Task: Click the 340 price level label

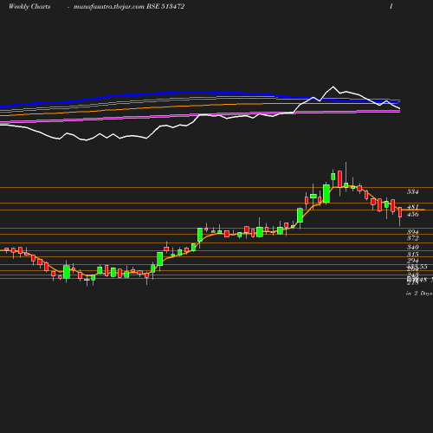Action: pos(412,247)
